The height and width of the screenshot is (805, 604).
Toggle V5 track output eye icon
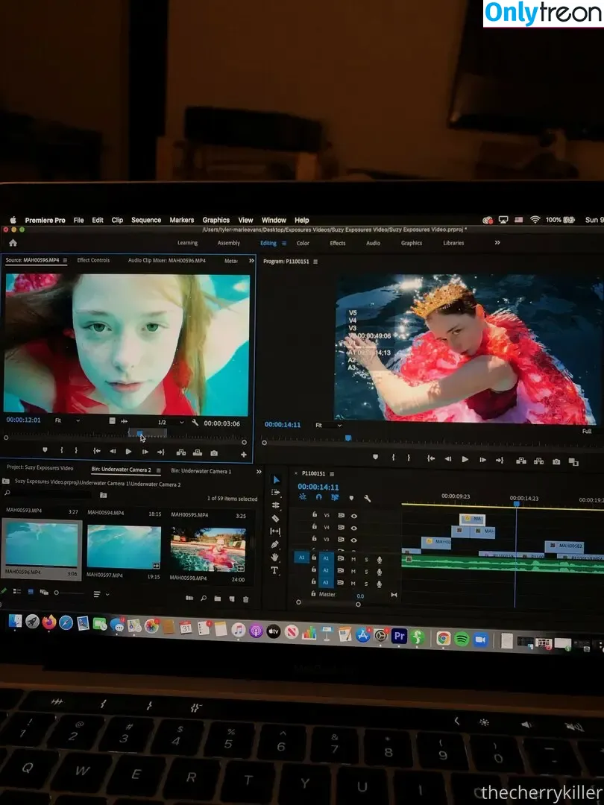coord(353,515)
